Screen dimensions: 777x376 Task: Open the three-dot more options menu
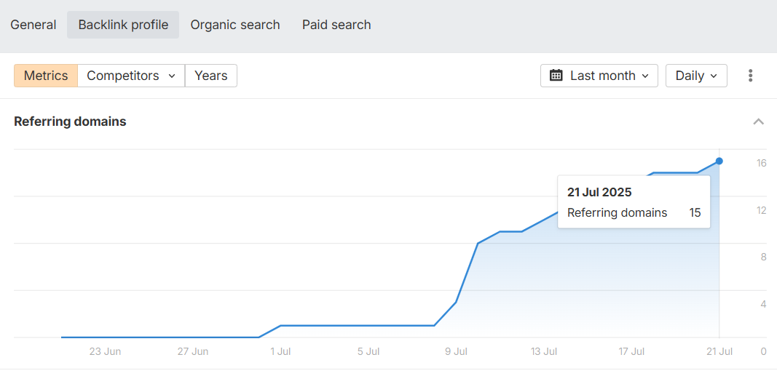pos(751,76)
